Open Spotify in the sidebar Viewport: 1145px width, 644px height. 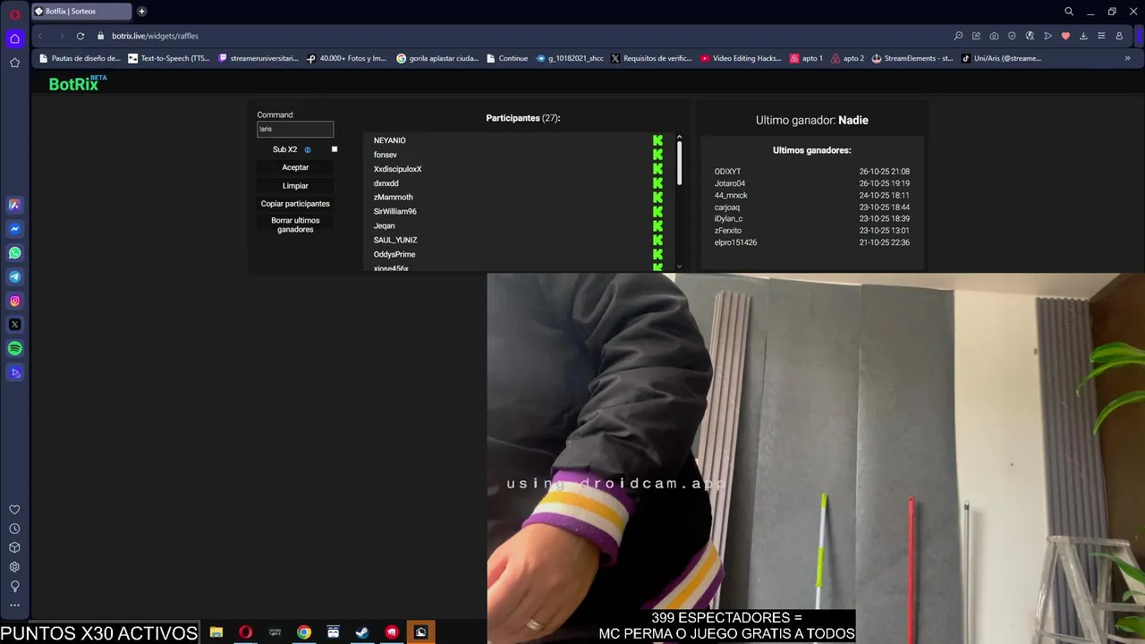click(x=14, y=349)
